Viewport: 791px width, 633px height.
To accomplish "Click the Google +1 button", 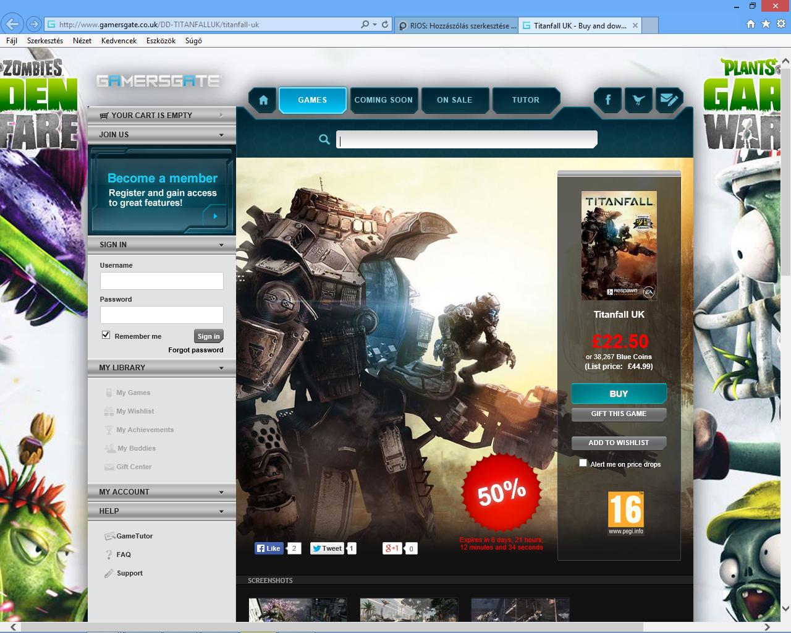I will pyautogui.click(x=392, y=548).
